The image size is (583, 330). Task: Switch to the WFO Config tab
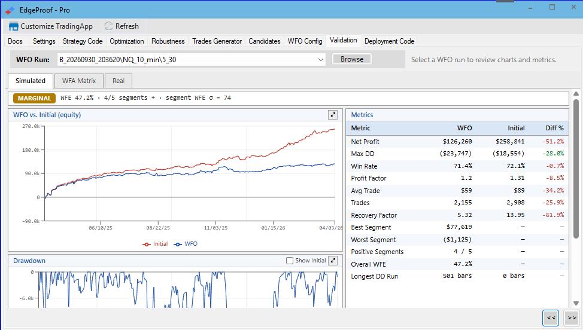[x=305, y=41]
